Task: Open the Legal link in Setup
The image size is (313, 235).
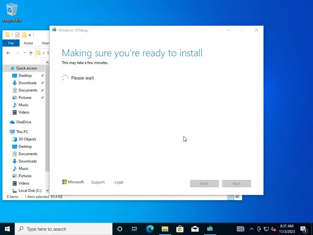Action: [x=119, y=182]
